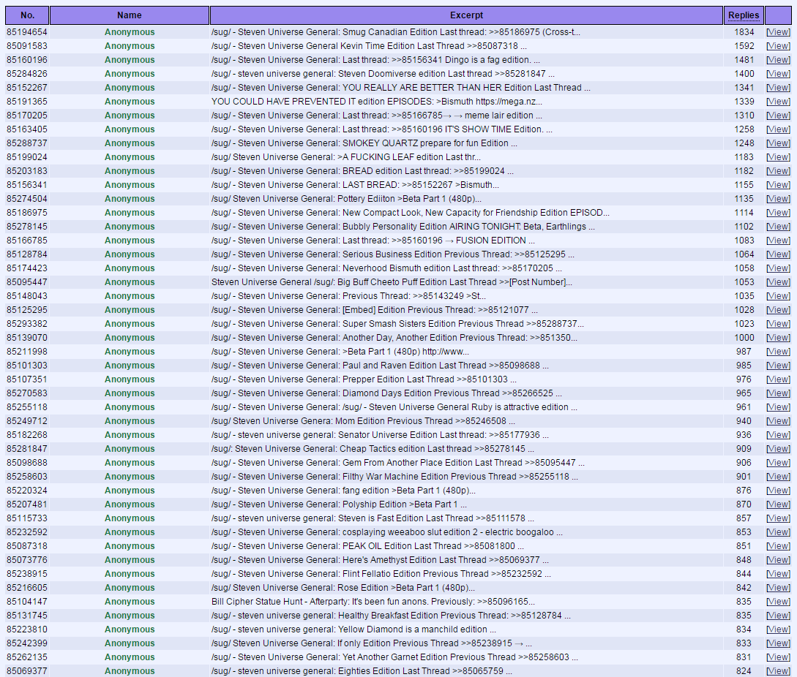
Task: Open View link for thread 85128784
Action: [x=778, y=254]
